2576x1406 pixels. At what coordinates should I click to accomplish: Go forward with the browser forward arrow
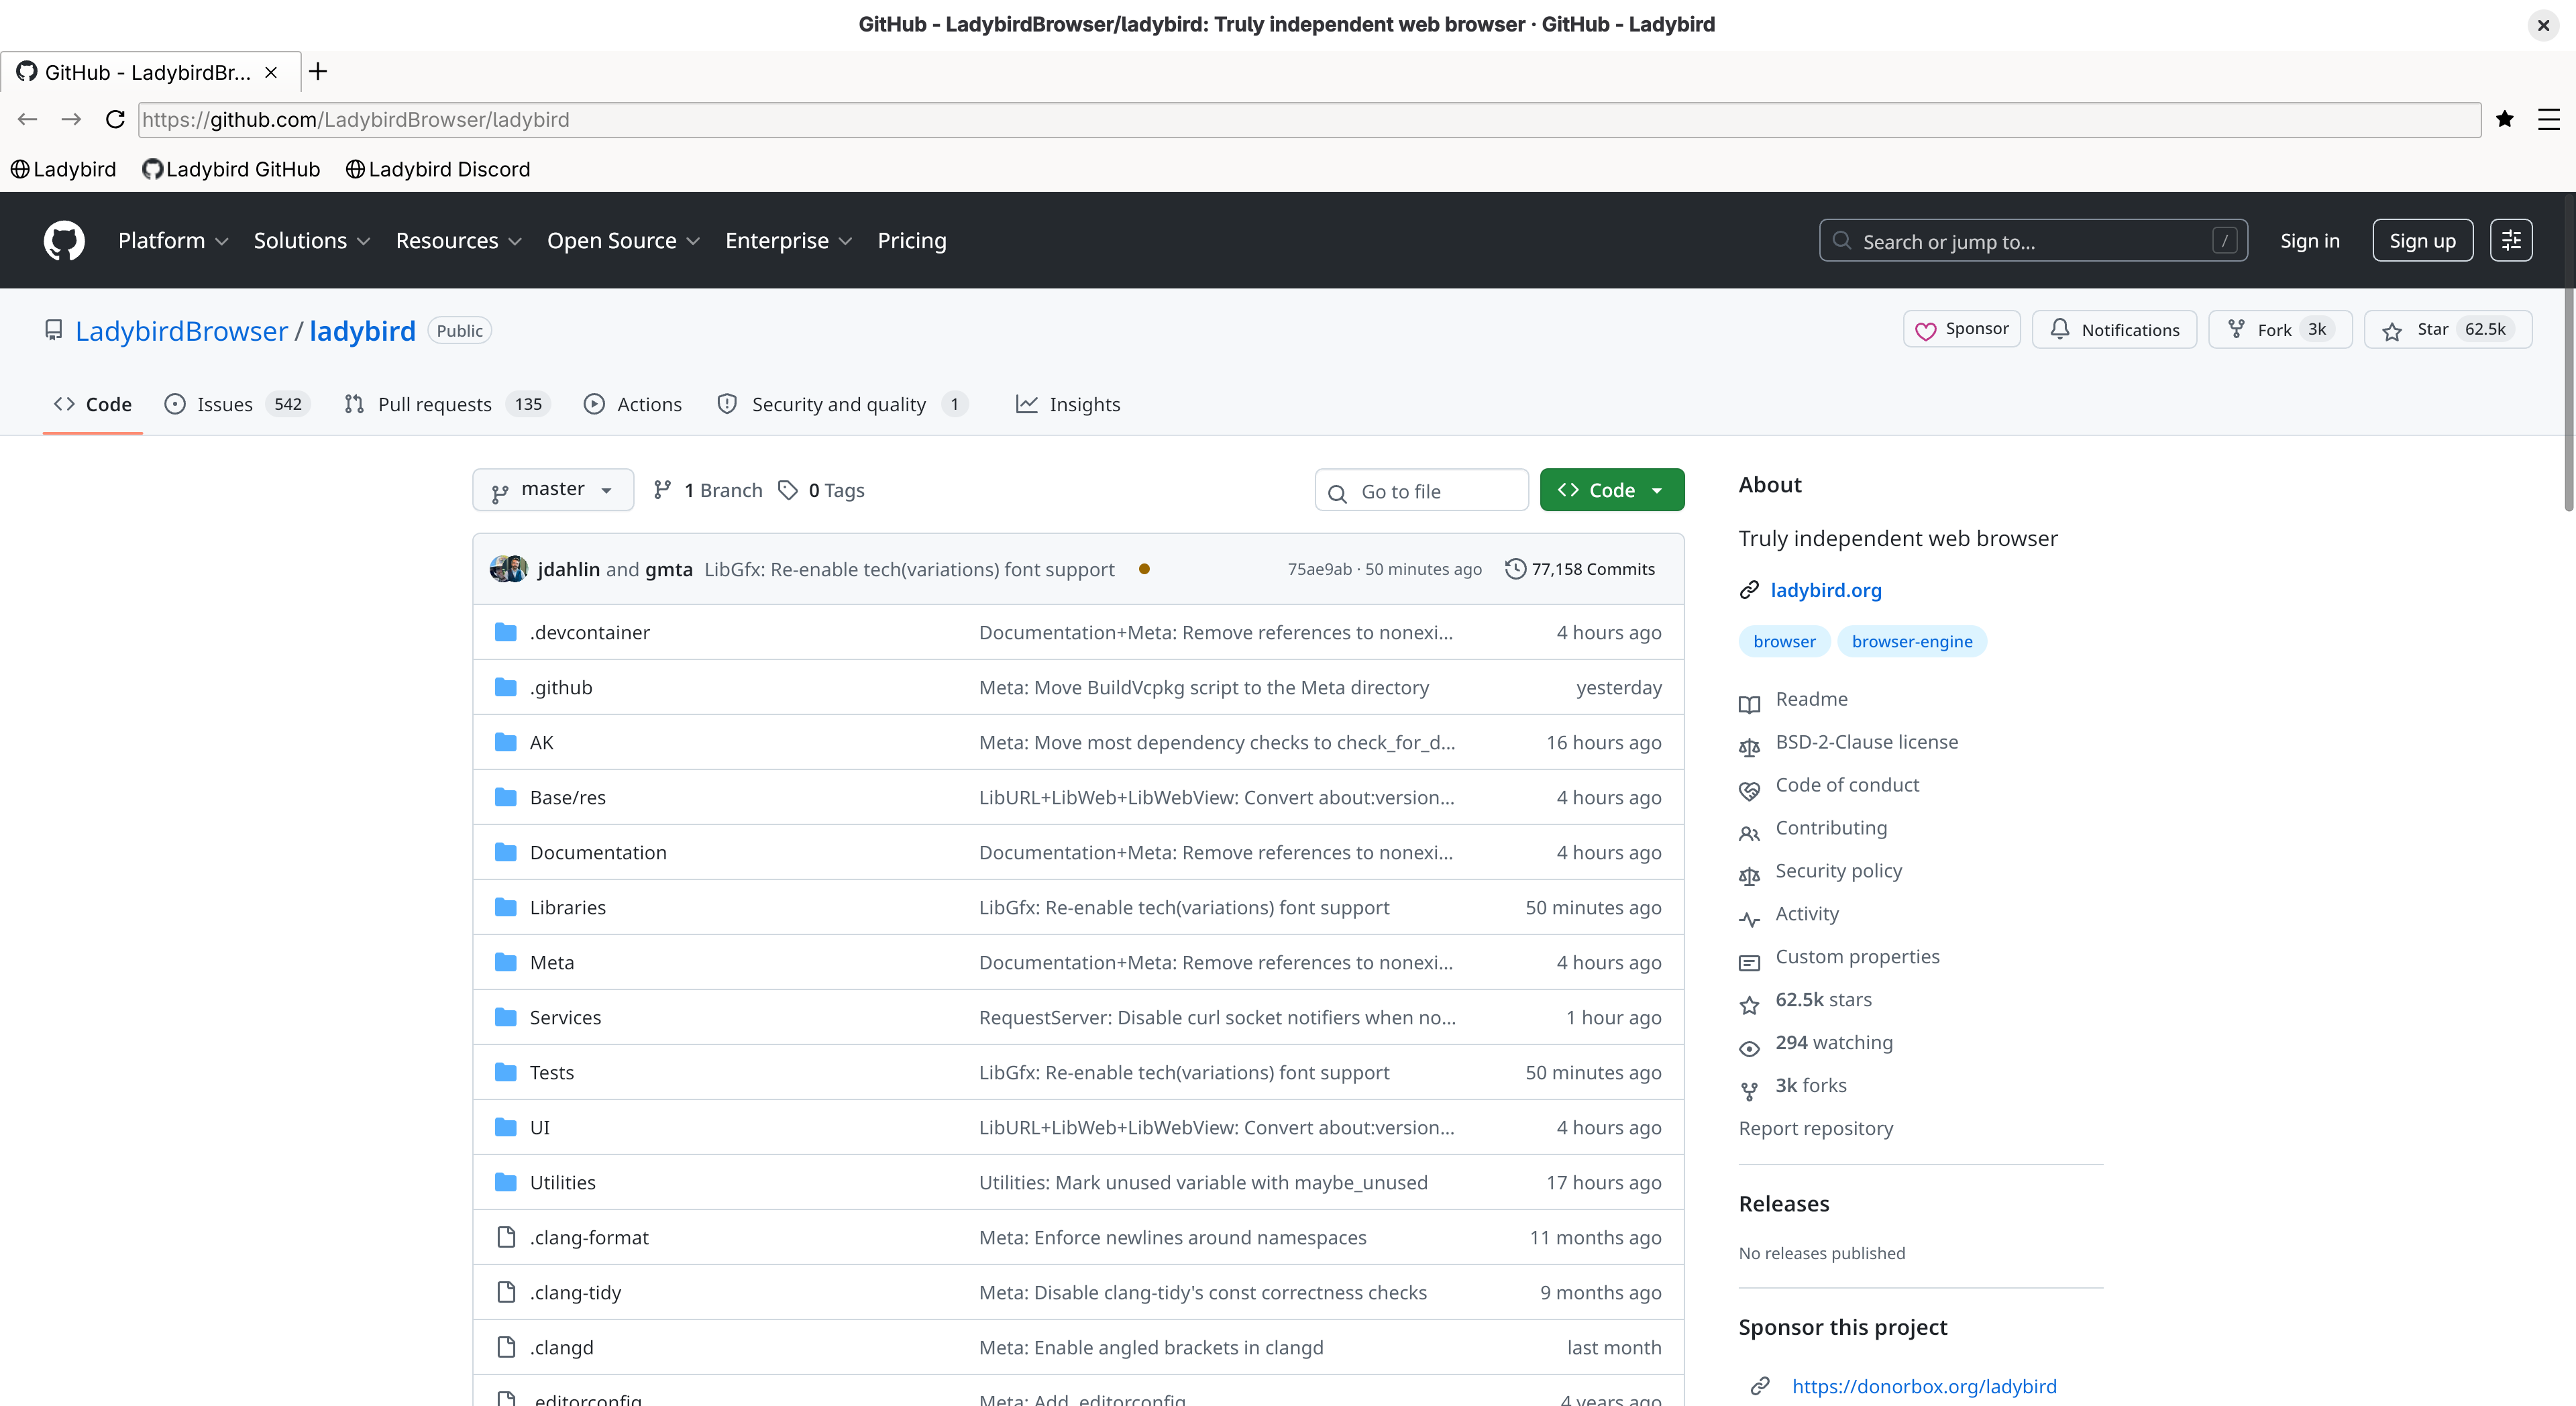pos(71,119)
